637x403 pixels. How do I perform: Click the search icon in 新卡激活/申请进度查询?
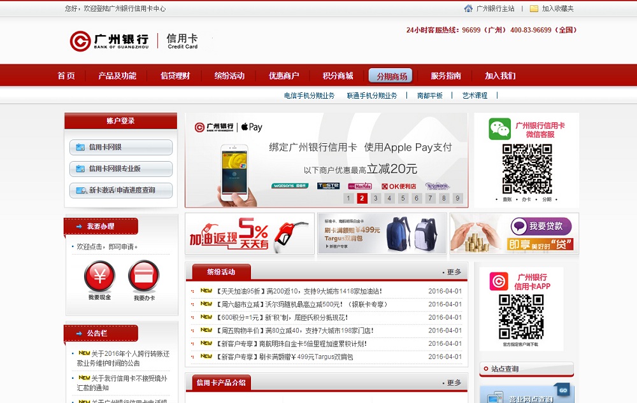point(82,190)
